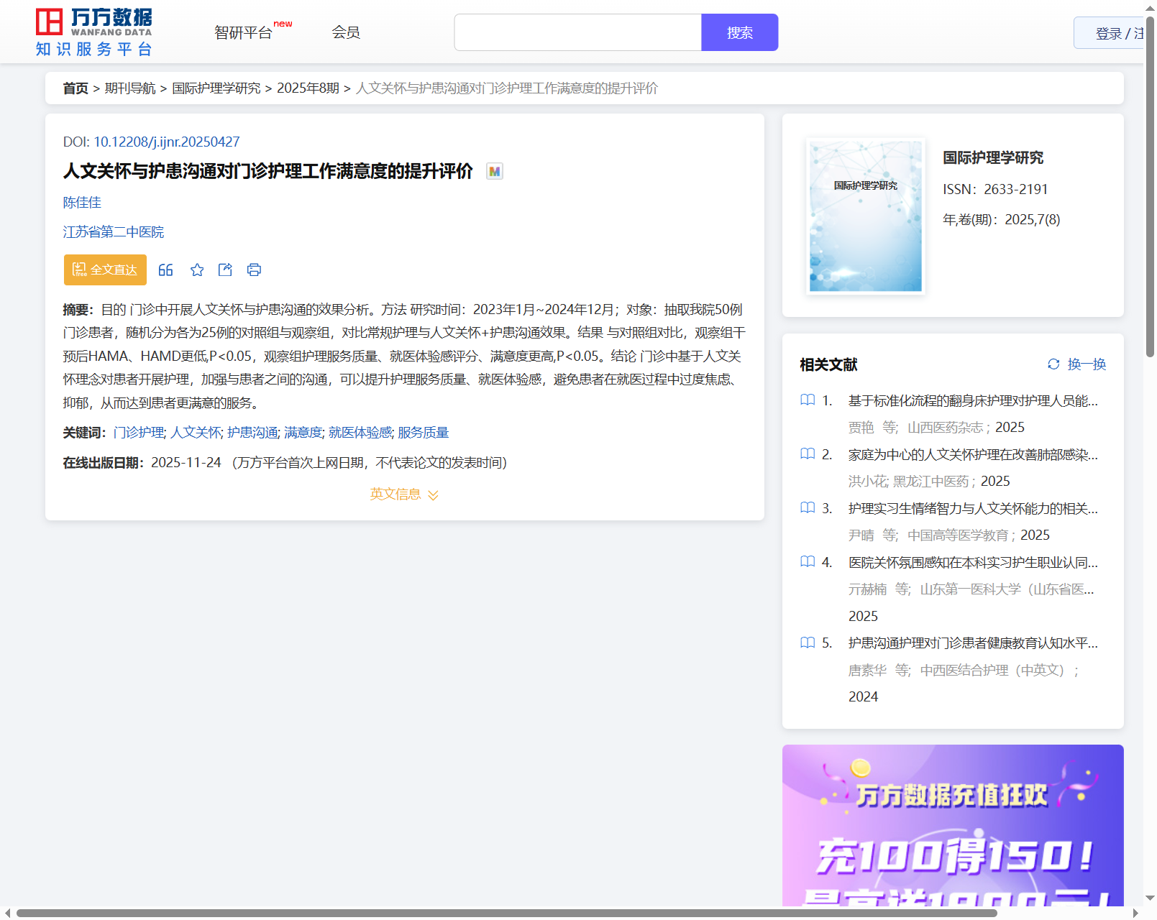
Task: Open the 会员 menu item
Action: pyautogui.click(x=346, y=32)
